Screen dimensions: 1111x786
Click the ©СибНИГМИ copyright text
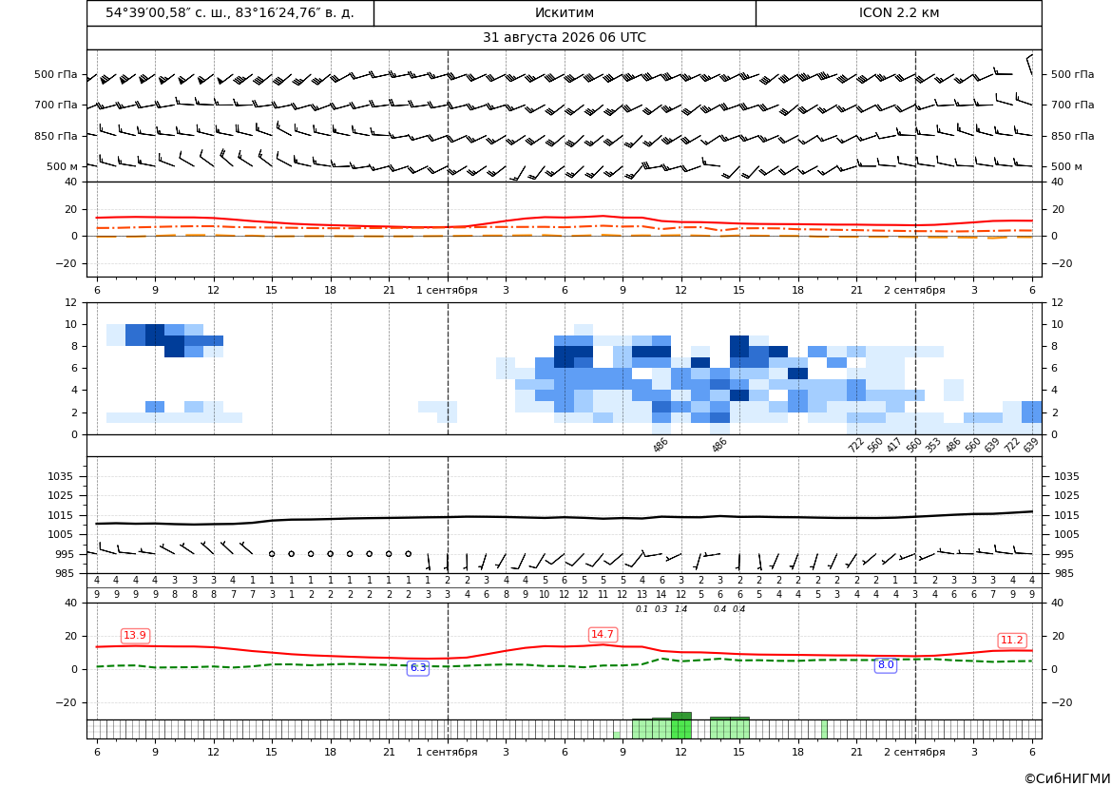click(x=1067, y=778)
